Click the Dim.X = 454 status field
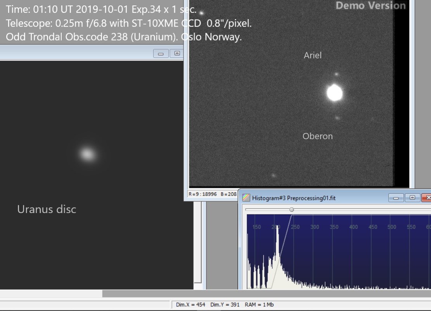The height and width of the screenshot is (311, 431). tap(190, 305)
